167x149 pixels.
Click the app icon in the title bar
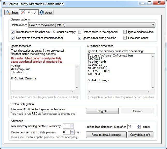(x=4, y=4)
